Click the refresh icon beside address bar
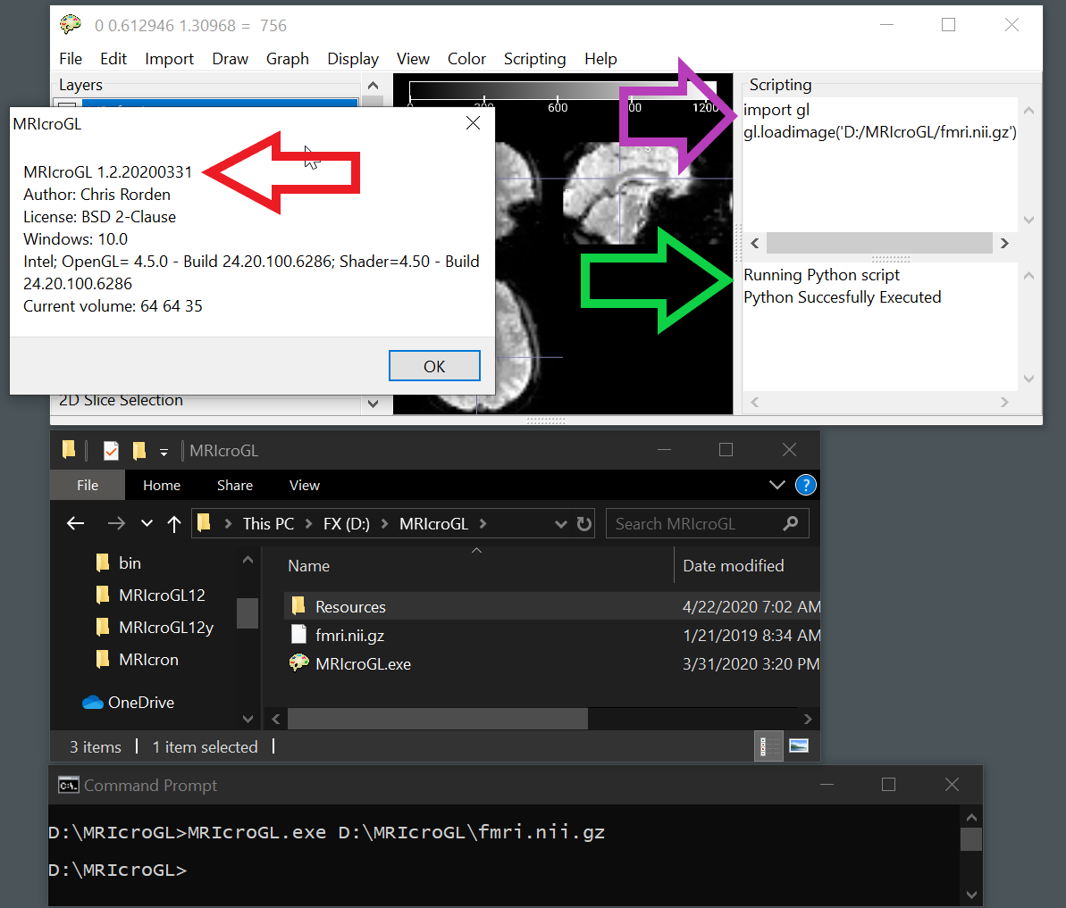This screenshot has height=908, width=1066. [584, 524]
